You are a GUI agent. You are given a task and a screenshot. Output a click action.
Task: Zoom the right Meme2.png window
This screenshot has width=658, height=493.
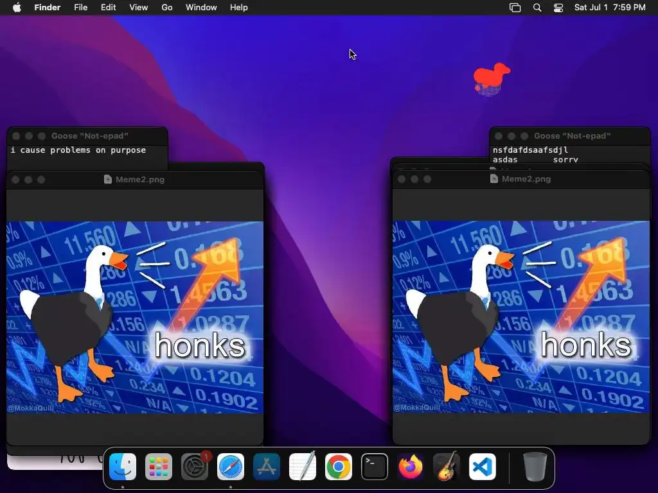click(x=427, y=179)
